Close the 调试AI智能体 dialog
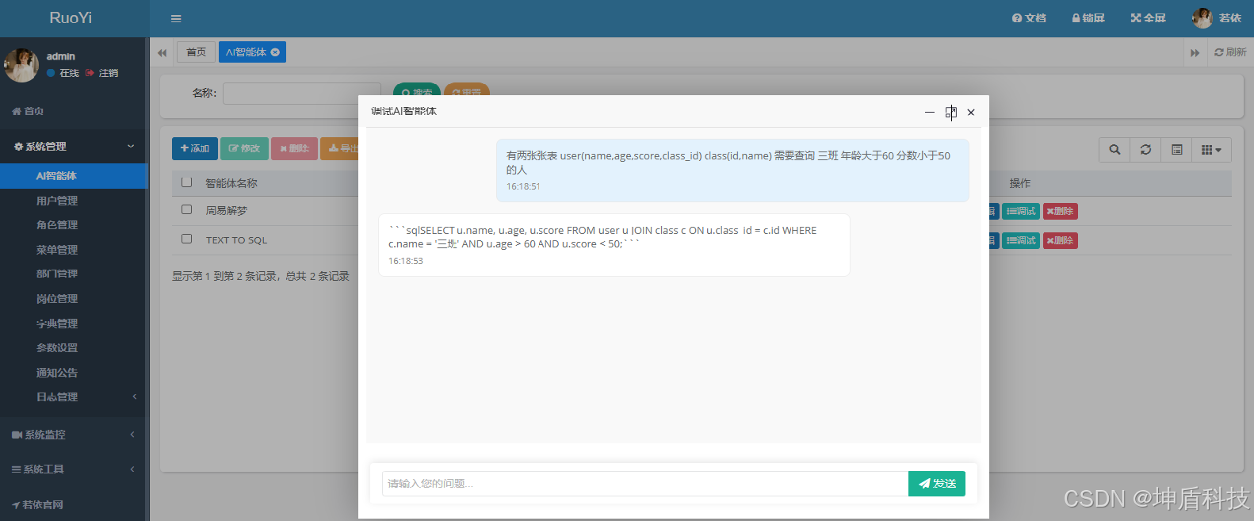The height and width of the screenshot is (521, 1254). click(x=971, y=112)
